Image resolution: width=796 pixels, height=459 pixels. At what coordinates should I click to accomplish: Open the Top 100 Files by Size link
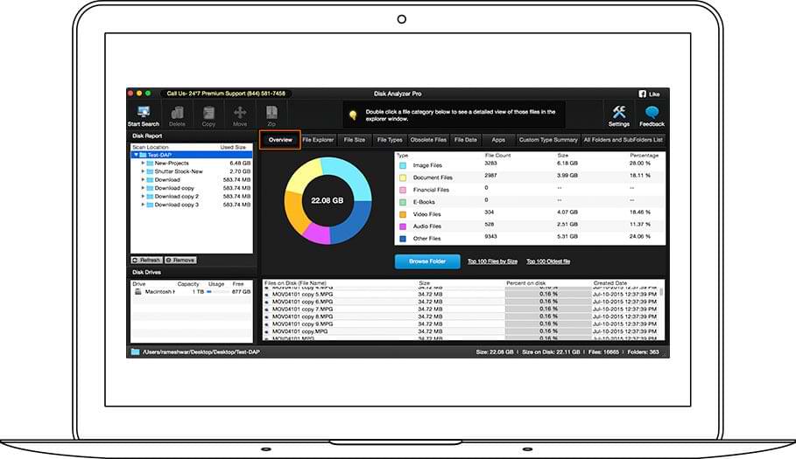pos(492,261)
